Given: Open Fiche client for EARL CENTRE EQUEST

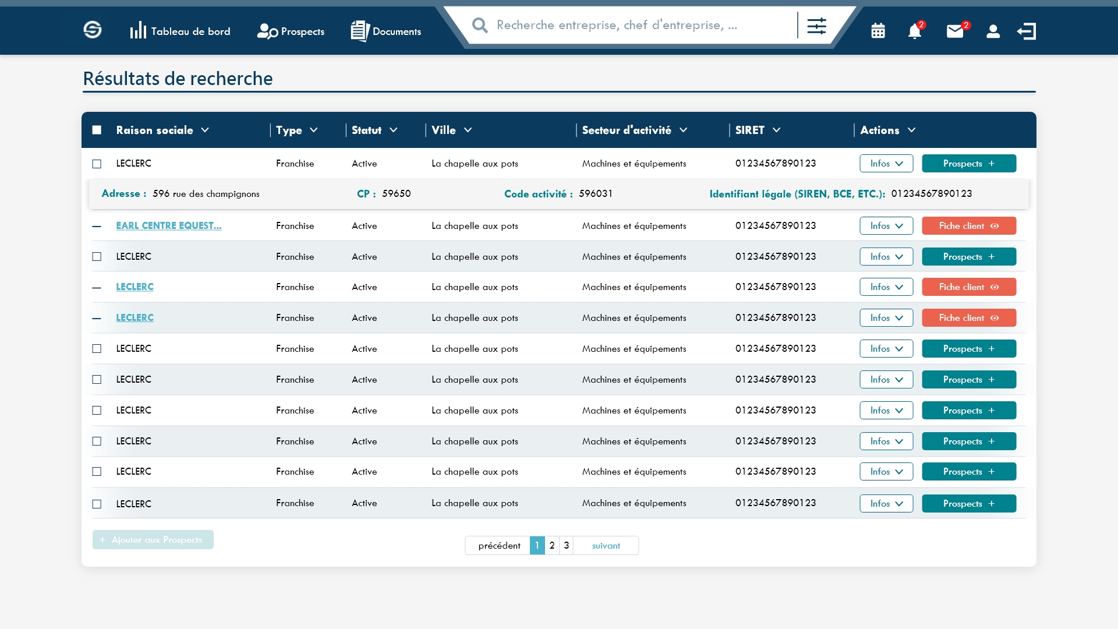Looking at the screenshot, I should [x=969, y=225].
